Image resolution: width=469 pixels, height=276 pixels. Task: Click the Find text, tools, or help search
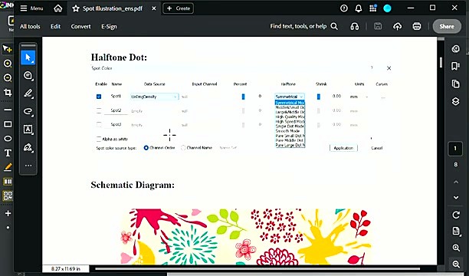point(303,26)
